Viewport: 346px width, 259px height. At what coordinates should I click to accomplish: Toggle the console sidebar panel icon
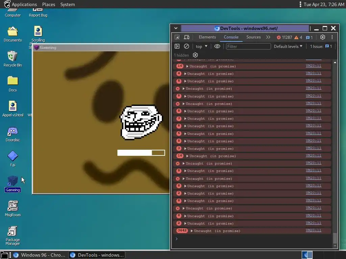pyautogui.click(x=177, y=46)
